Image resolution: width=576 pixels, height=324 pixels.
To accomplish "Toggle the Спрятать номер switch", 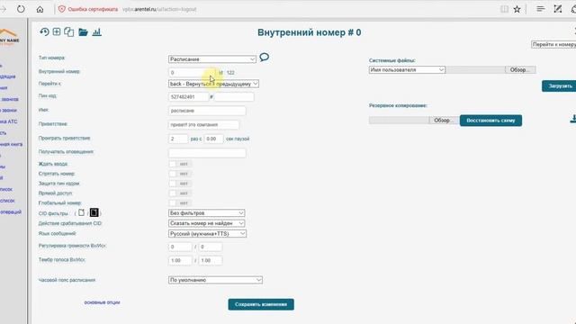I will [x=180, y=174].
